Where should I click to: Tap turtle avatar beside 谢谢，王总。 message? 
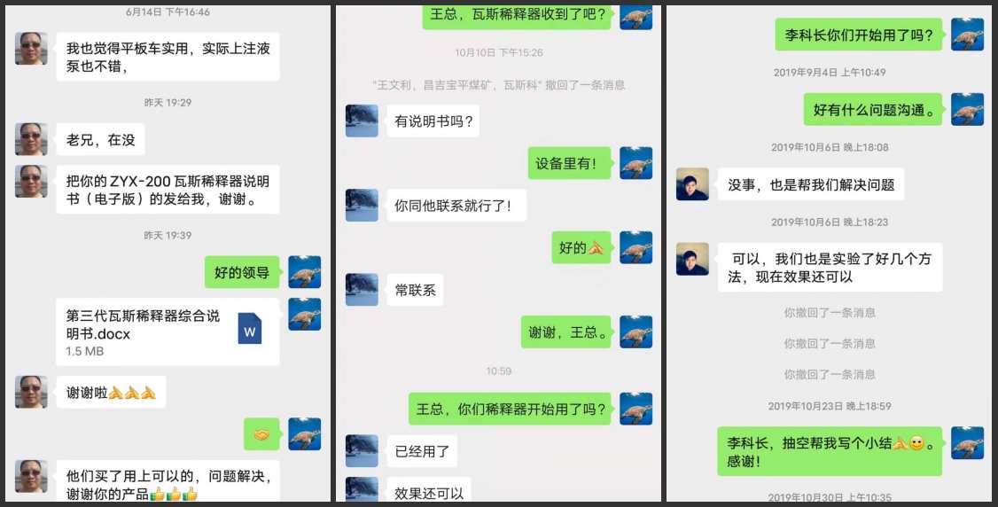point(635,331)
